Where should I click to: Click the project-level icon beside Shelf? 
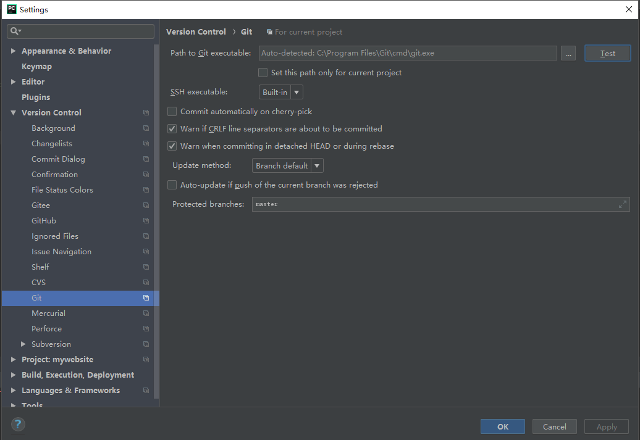coord(146,267)
